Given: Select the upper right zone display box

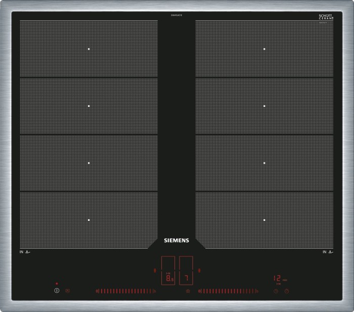Looking at the screenshot, I should click(x=186, y=263).
